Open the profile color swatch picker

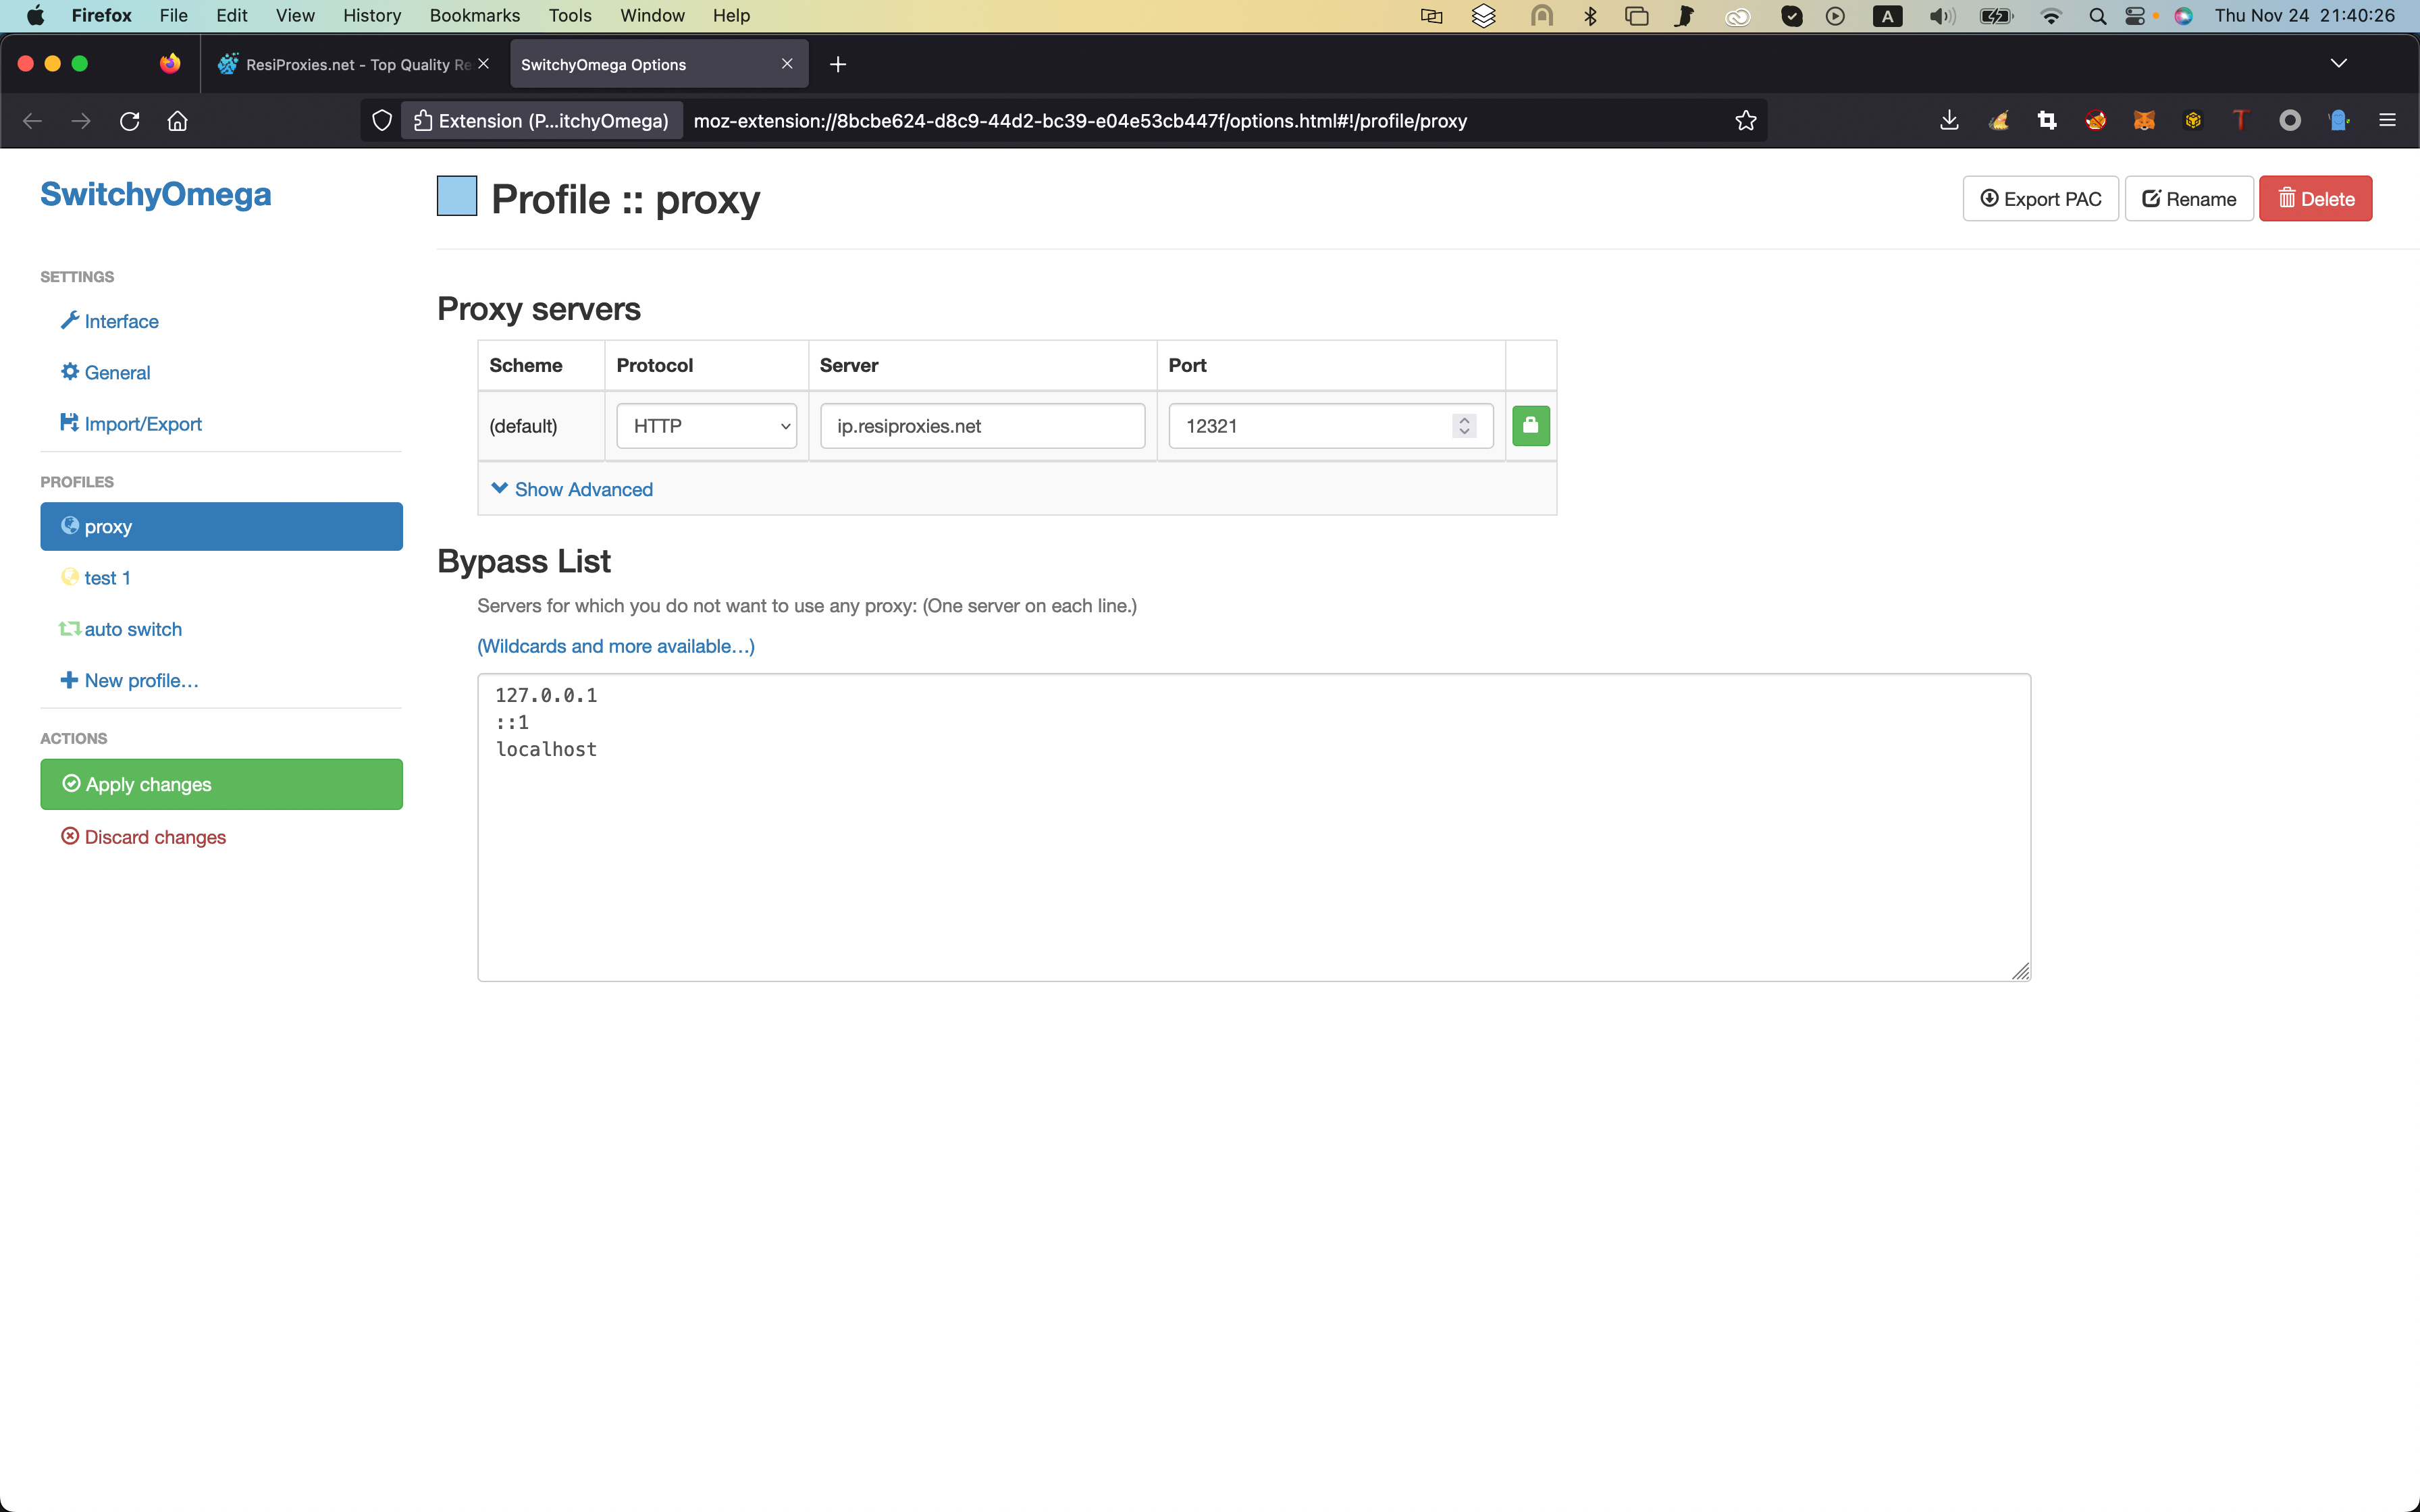click(x=457, y=196)
